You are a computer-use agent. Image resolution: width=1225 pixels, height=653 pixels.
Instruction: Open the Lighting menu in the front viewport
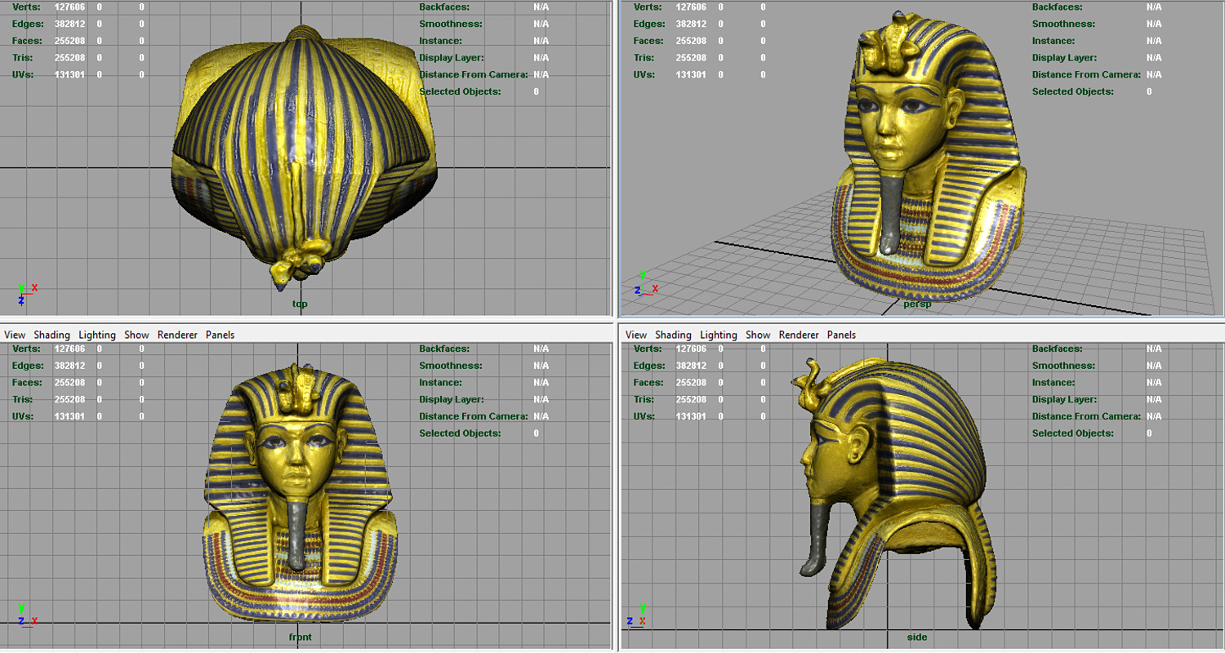click(97, 335)
